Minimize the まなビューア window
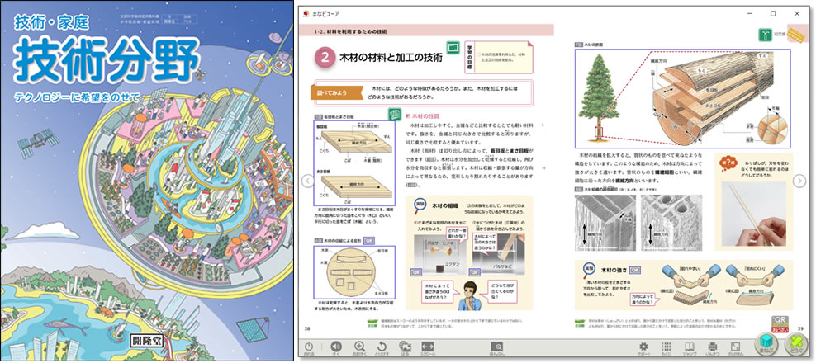The image size is (816, 363). [x=750, y=13]
